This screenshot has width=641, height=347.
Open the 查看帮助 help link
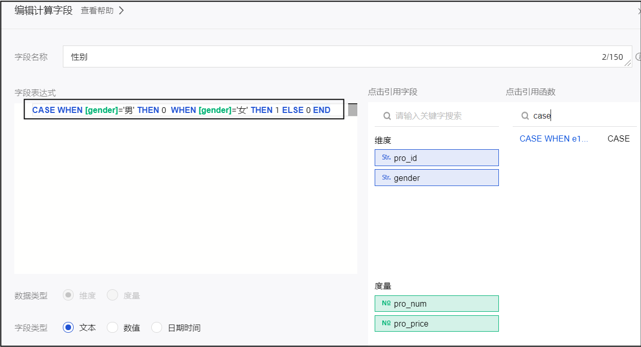click(x=102, y=11)
